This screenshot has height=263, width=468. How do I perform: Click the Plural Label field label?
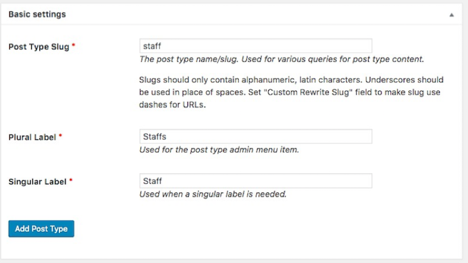(32, 137)
